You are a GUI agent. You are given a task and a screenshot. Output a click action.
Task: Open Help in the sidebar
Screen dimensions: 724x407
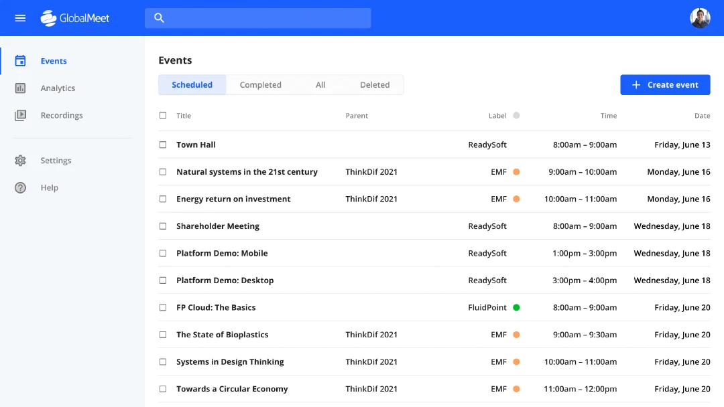tap(50, 187)
